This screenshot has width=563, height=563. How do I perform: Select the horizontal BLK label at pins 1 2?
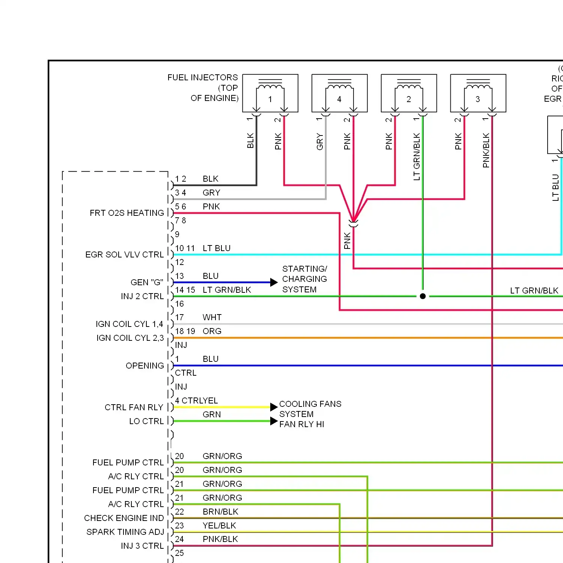pyautogui.click(x=211, y=179)
